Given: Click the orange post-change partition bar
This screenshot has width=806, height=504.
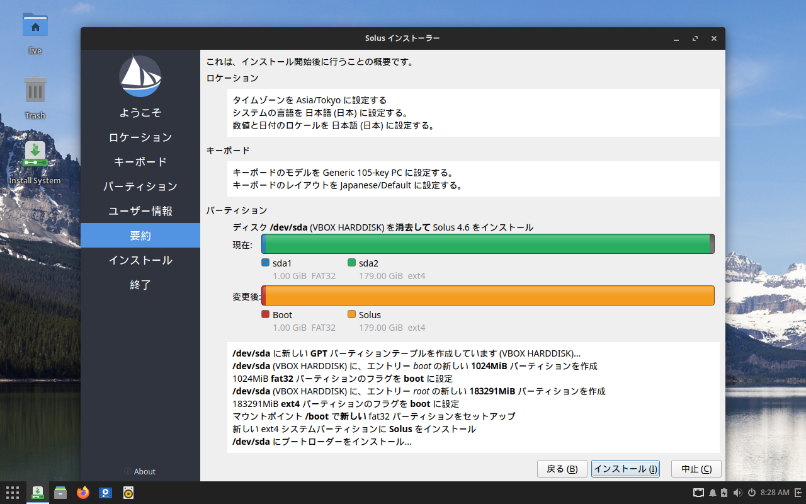Looking at the screenshot, I should point(490,295).
